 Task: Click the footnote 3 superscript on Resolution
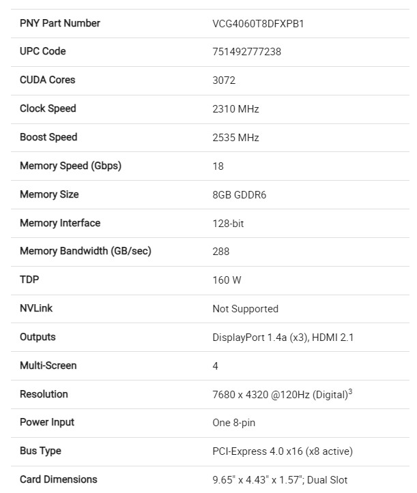pyautogui.click(x=350, y=392)
